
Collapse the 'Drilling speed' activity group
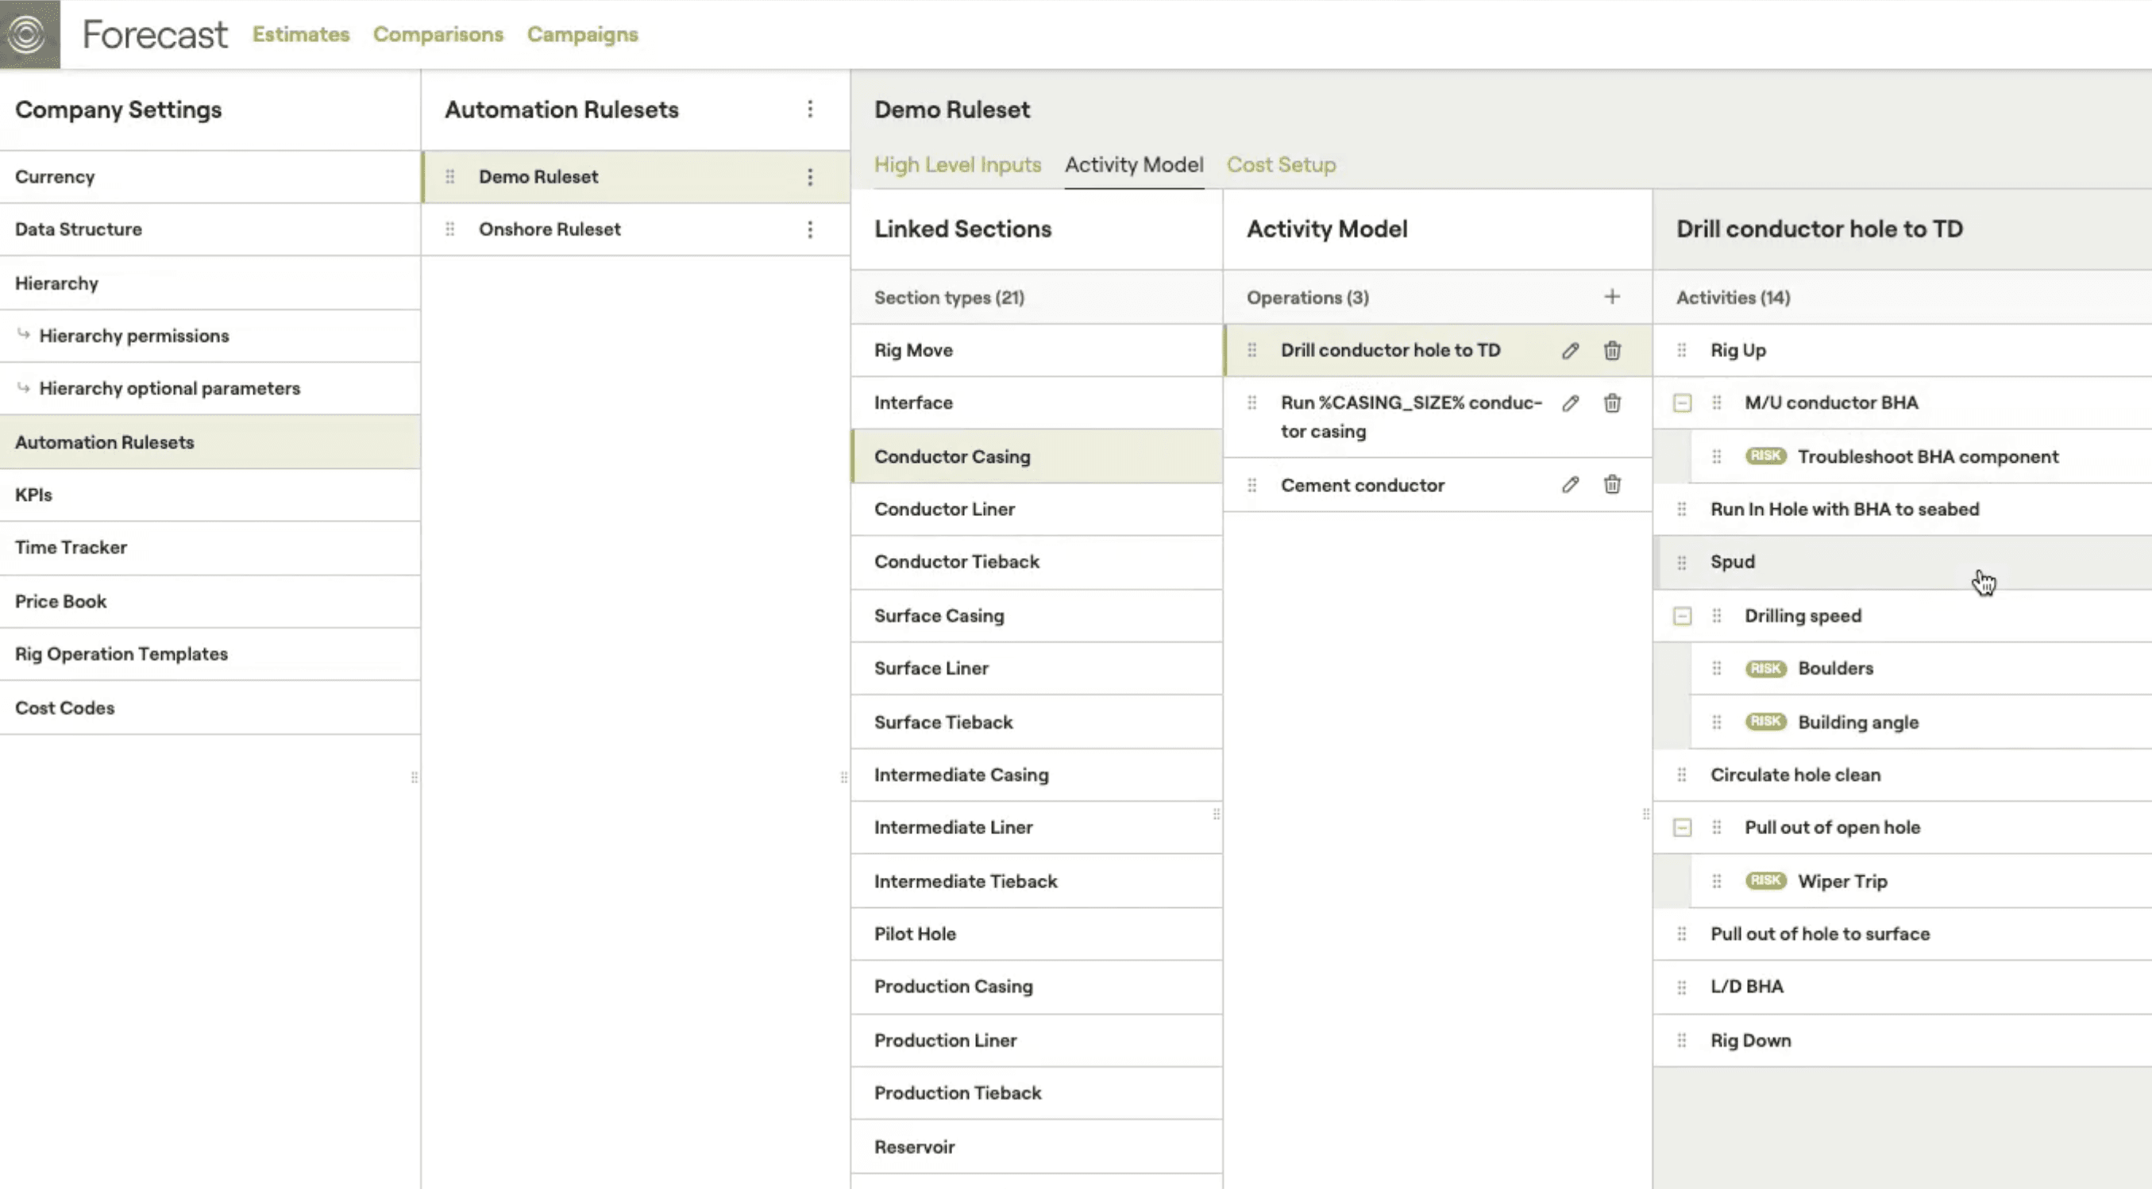pyautogui.click(x=1682, y=616)
